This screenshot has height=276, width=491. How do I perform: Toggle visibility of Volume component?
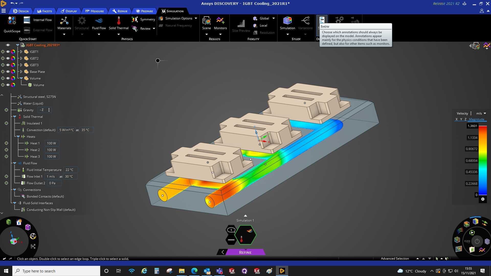tap(8, 78)
